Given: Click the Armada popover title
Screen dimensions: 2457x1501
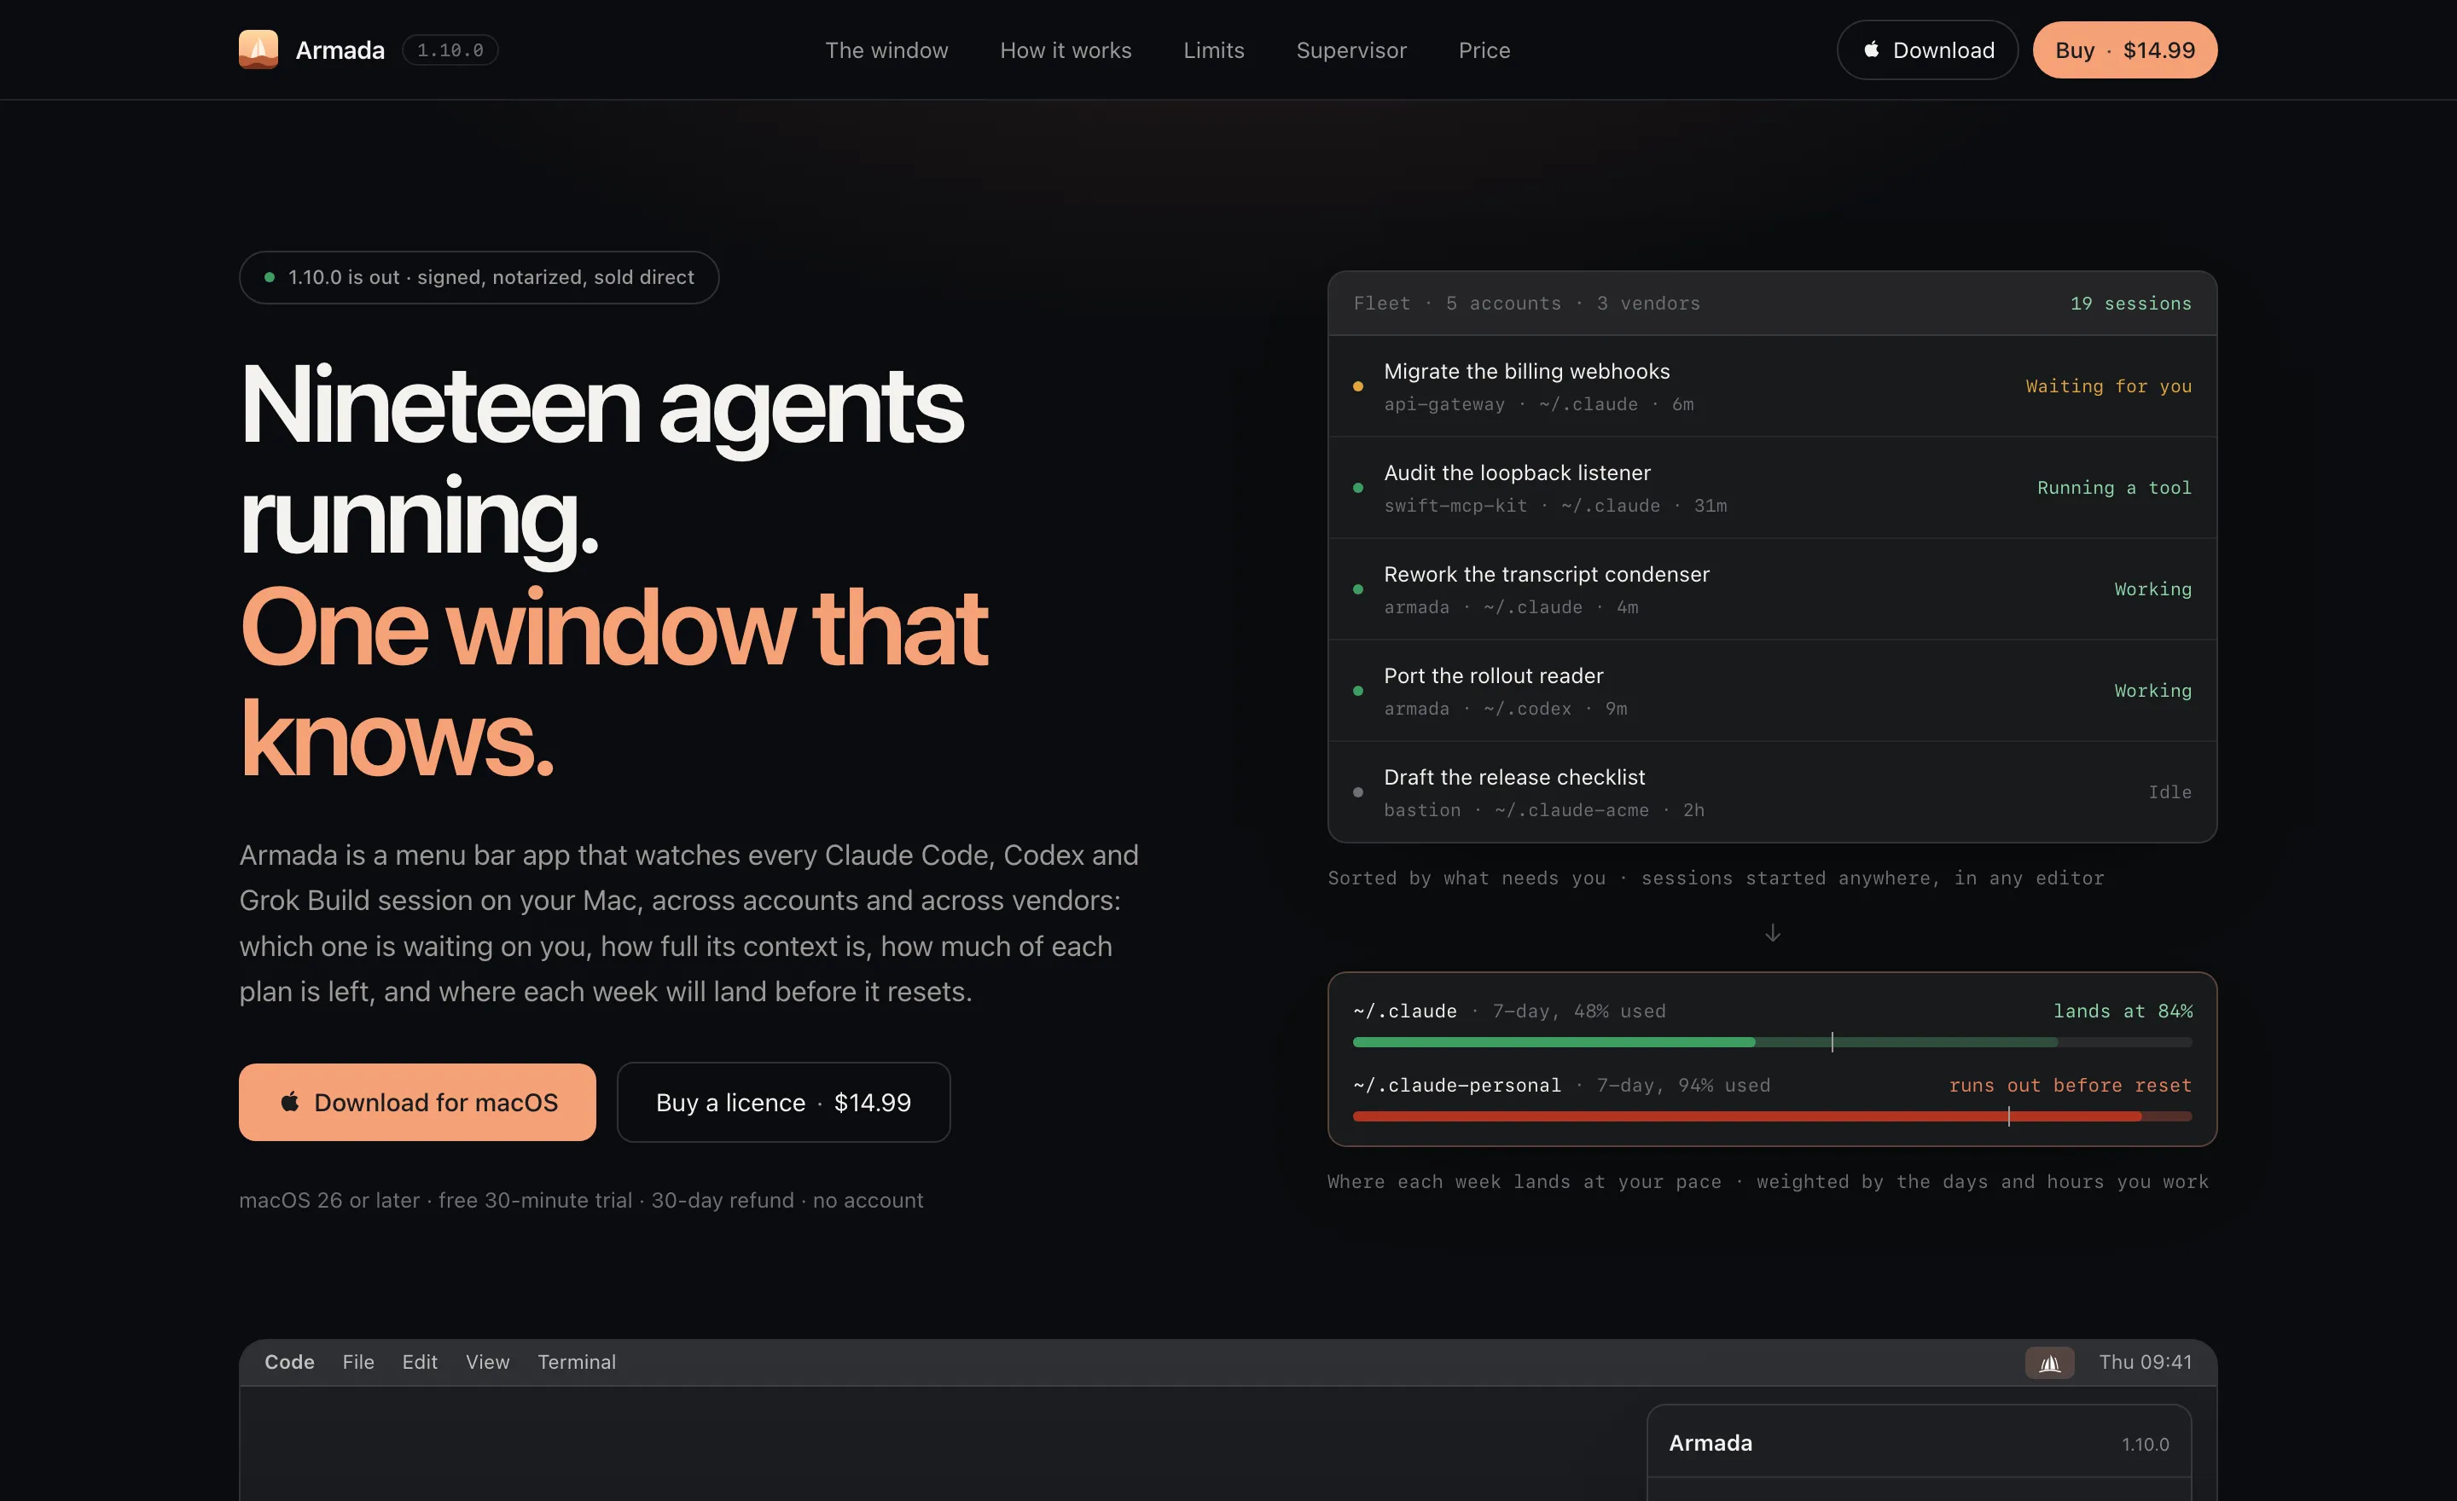Looking at the screenshot, I should 1711,1443.
